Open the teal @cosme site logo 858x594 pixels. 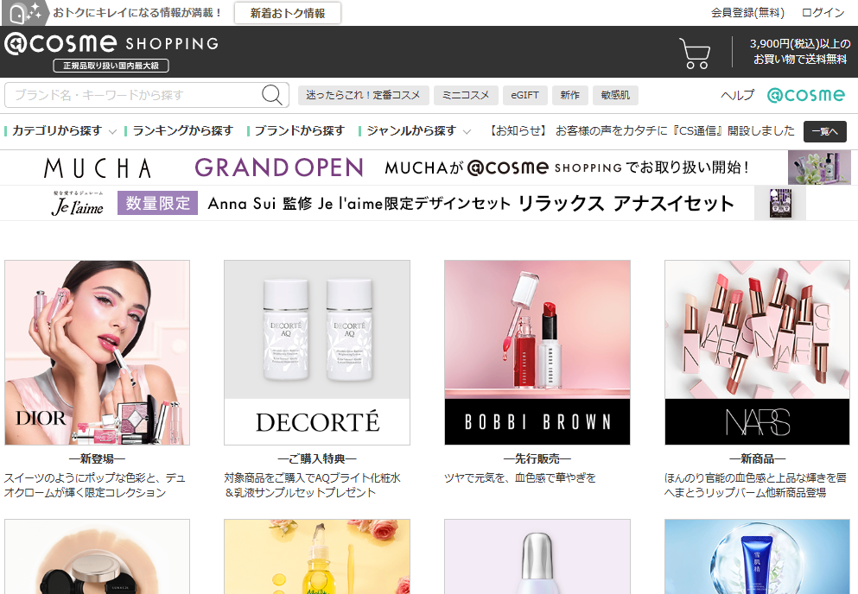(805, 95)
